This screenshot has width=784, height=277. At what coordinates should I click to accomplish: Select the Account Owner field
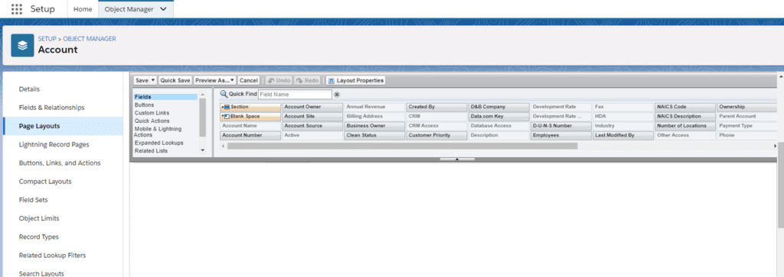[x=312, y=107]
